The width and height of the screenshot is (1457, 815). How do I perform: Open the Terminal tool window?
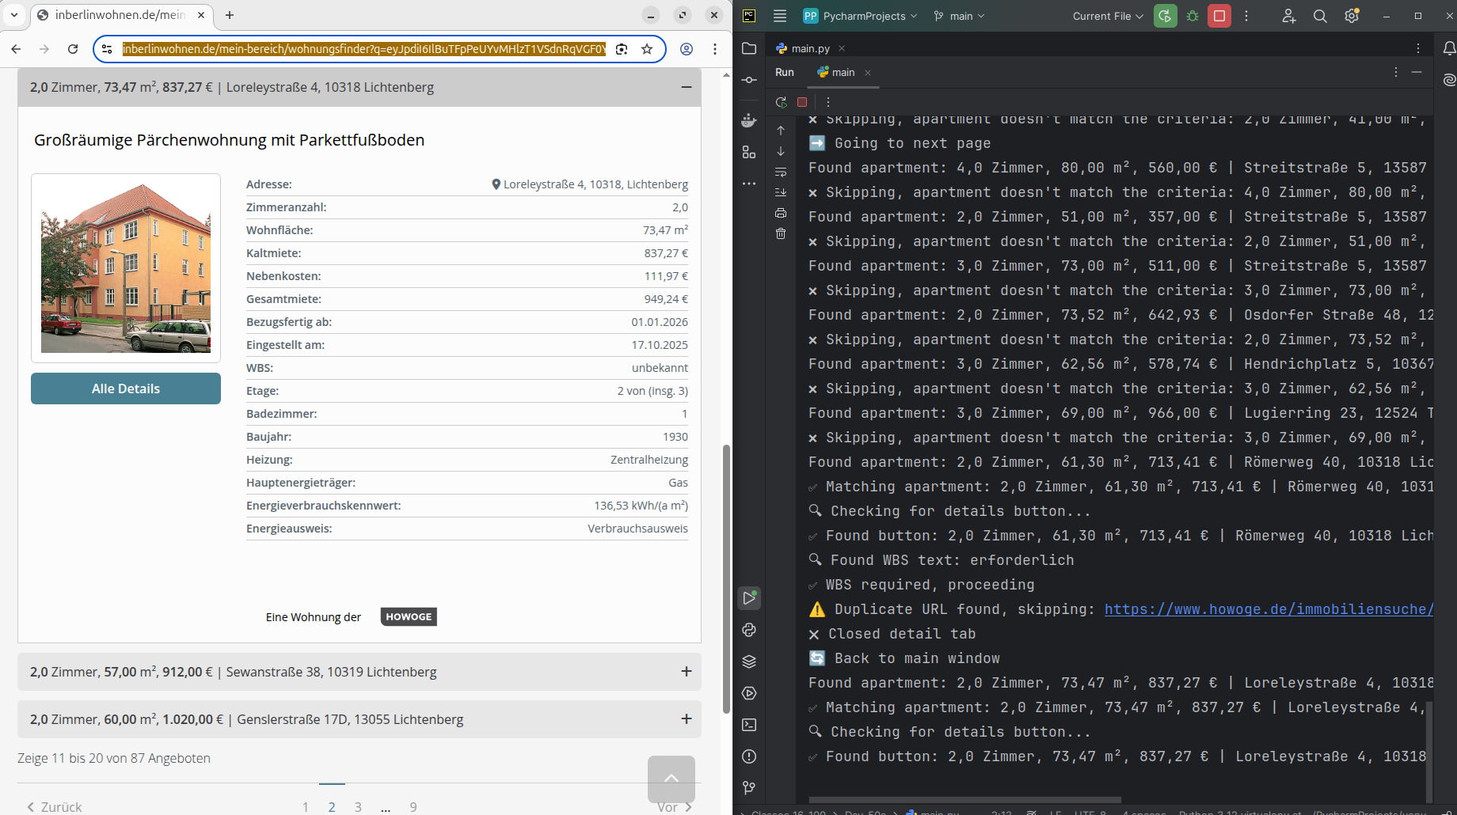click(x=749, y=725)
